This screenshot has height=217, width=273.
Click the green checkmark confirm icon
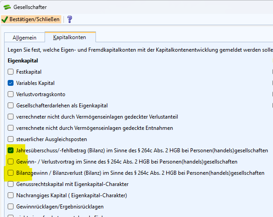(5, 19)
